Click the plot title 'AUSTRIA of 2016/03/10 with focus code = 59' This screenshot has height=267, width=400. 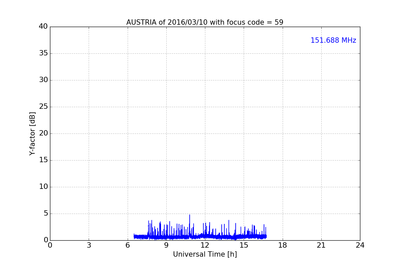(205, 22)
